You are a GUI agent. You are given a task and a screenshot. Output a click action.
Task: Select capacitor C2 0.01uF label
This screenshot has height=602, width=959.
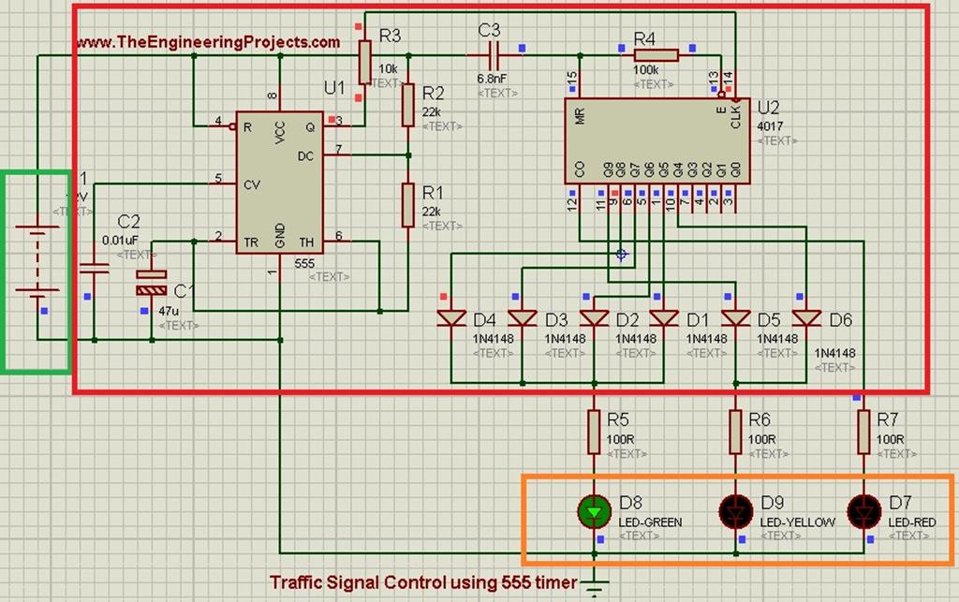118,240
